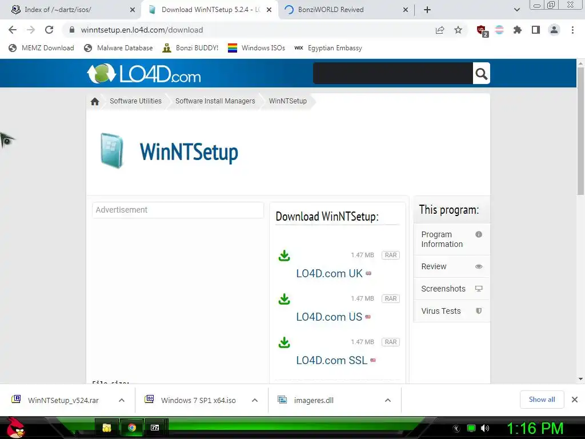Close the BonziWORLD Revived tab
The height and width of the screenshot is (439, 585).
(406, 10)
